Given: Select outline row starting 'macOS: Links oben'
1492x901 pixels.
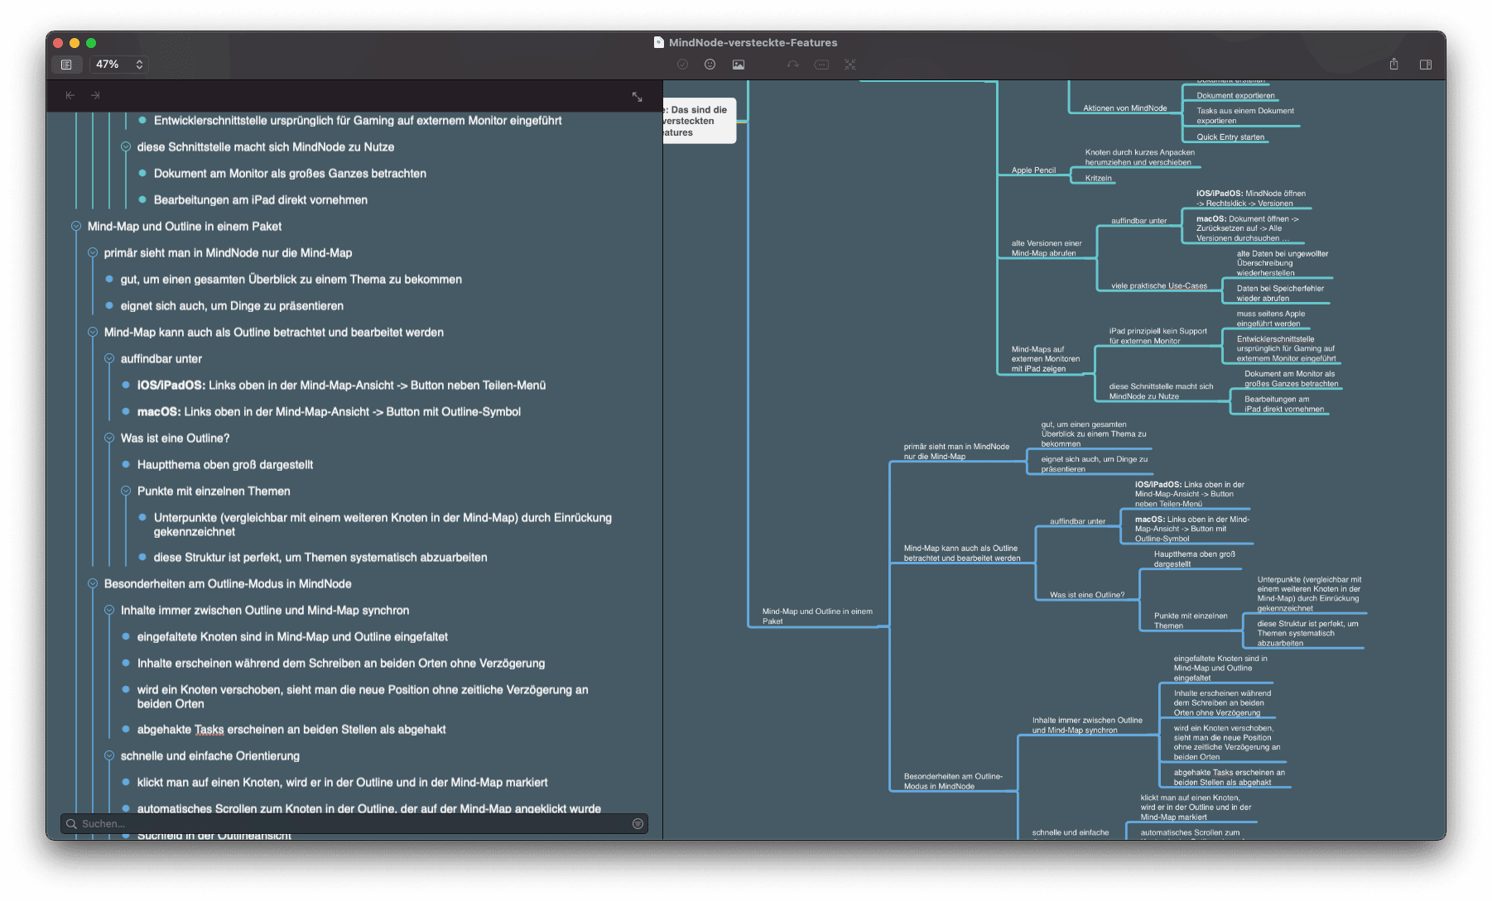Looking at the screenshot, I should click(x=329, y=411).
